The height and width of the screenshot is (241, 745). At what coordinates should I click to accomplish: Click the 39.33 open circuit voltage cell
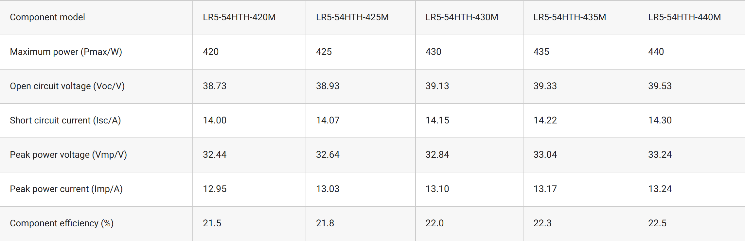(545, 86)
